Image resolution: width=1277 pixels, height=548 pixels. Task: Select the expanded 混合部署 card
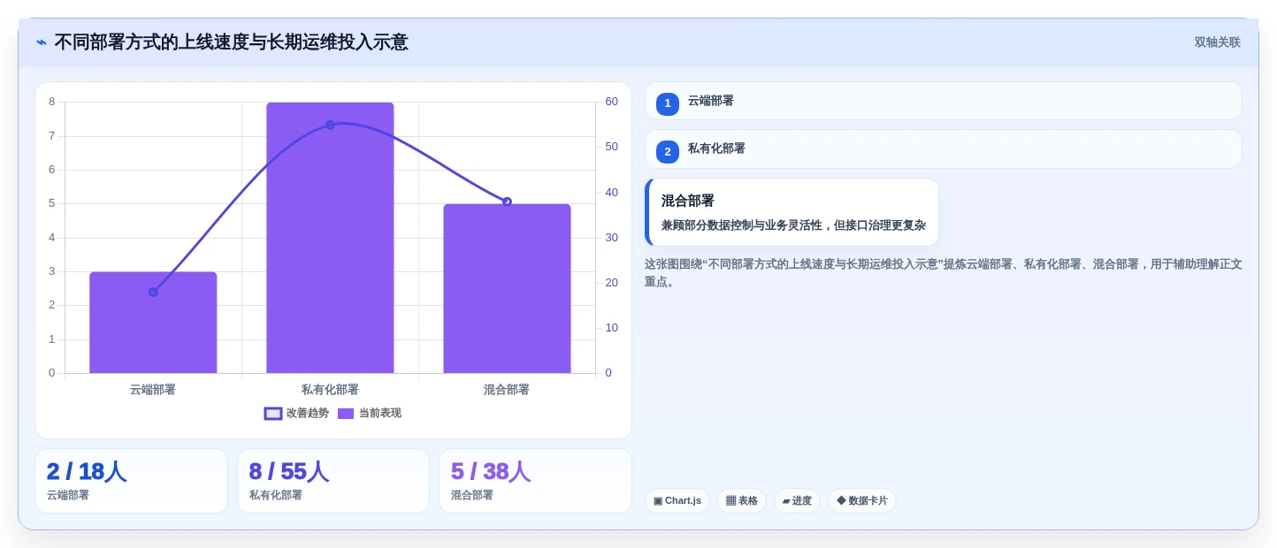791,212
